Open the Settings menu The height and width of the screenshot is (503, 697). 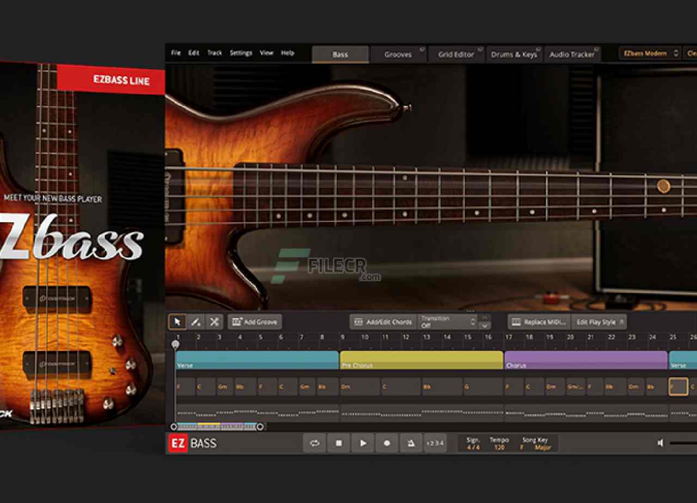pos(241,53)
